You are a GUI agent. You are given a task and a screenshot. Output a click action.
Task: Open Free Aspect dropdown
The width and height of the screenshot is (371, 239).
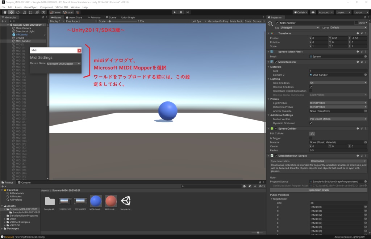[x=81, y=21]
